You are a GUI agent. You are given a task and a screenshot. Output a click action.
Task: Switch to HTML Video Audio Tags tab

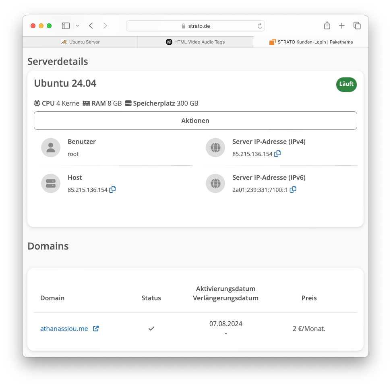click(195, 42)
